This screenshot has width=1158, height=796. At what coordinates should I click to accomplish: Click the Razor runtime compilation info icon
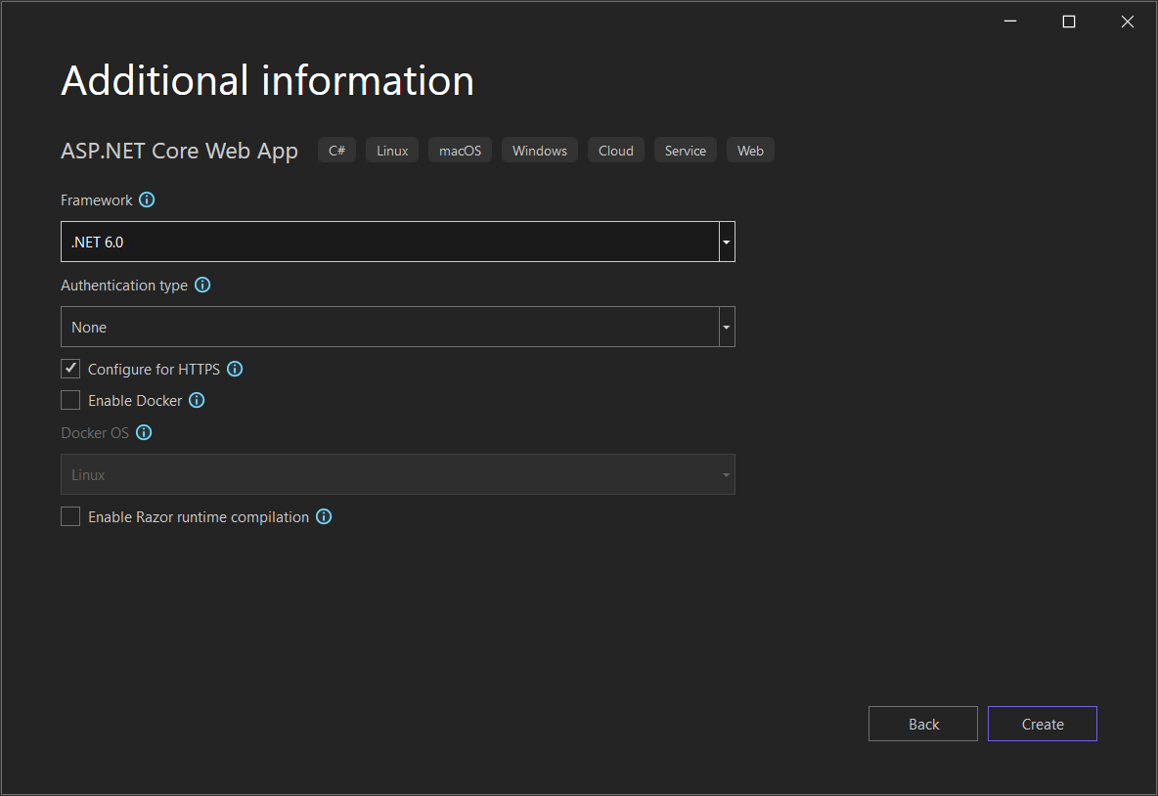pos(324,517)
